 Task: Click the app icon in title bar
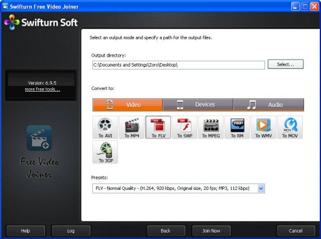[x=5, y=6]
